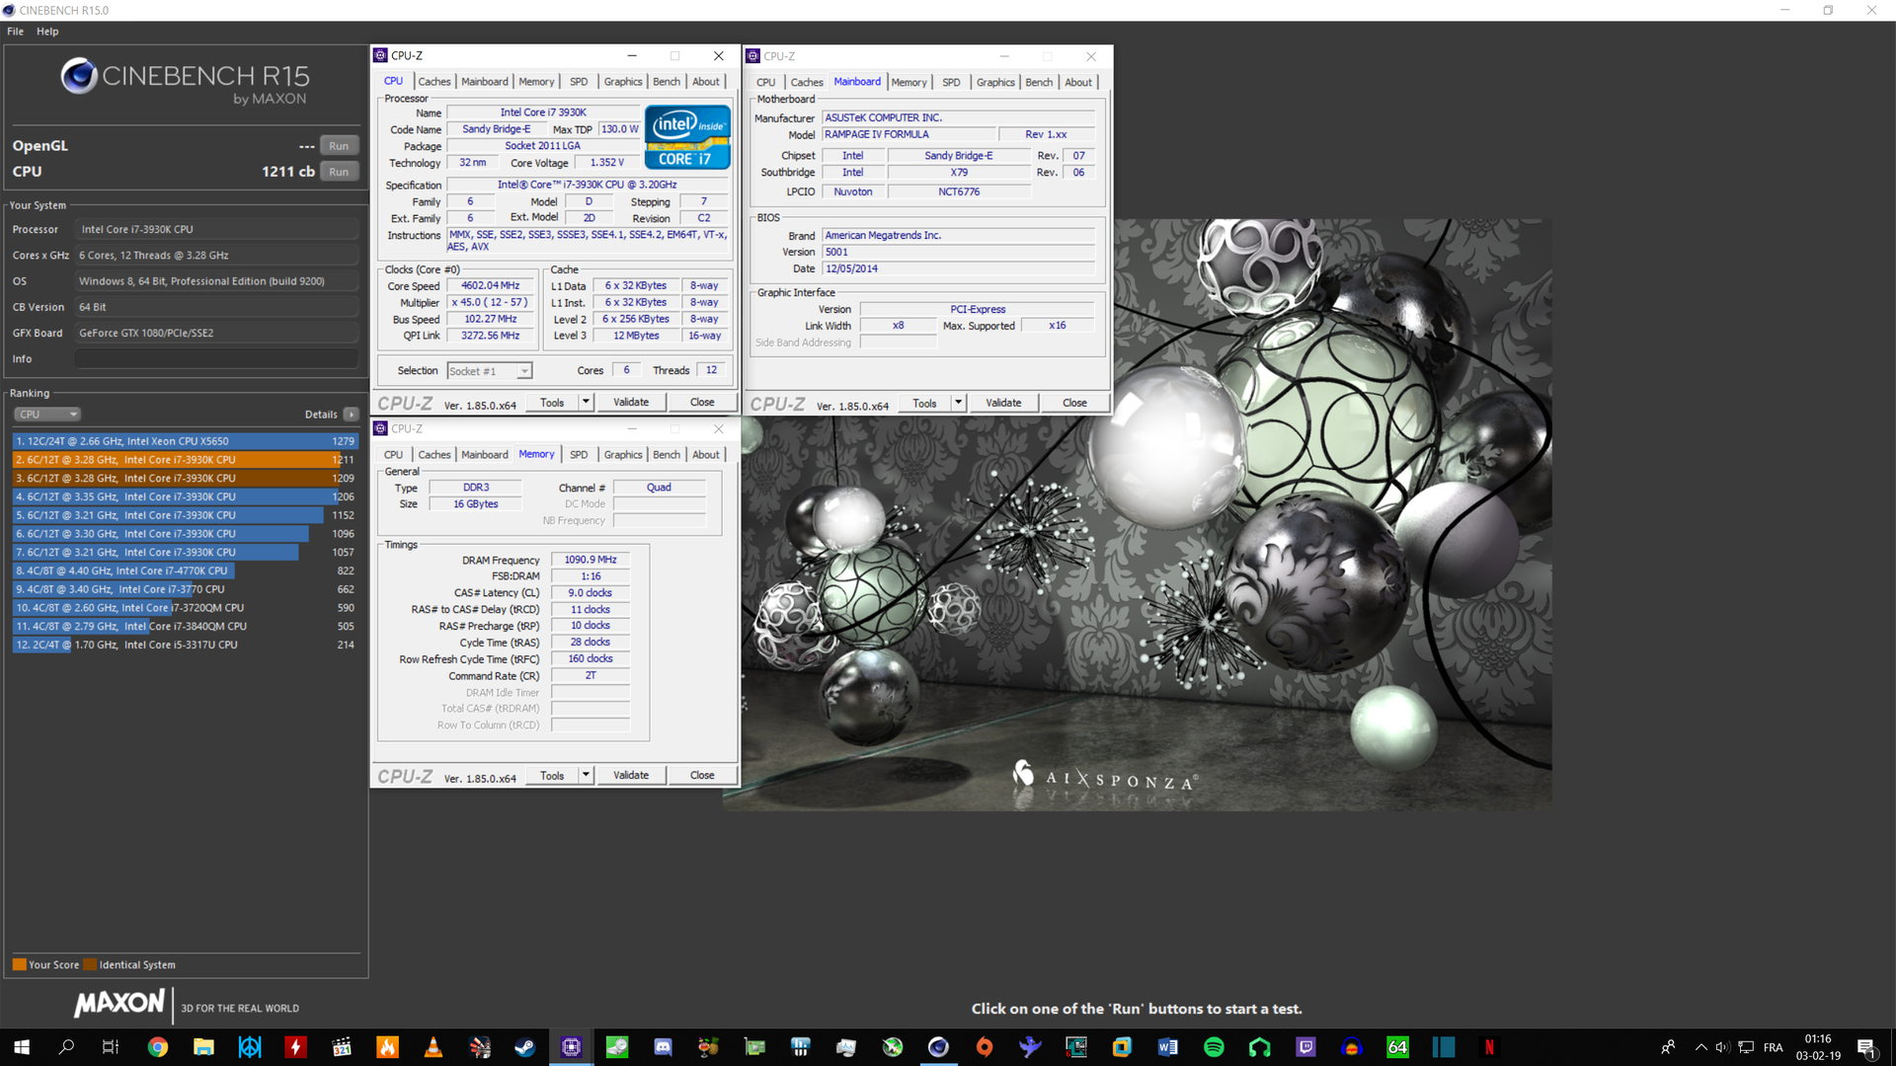Click the Intel Core i7 logo badge
This screenshot has height=1066, width=1896.
click(687, 136)
